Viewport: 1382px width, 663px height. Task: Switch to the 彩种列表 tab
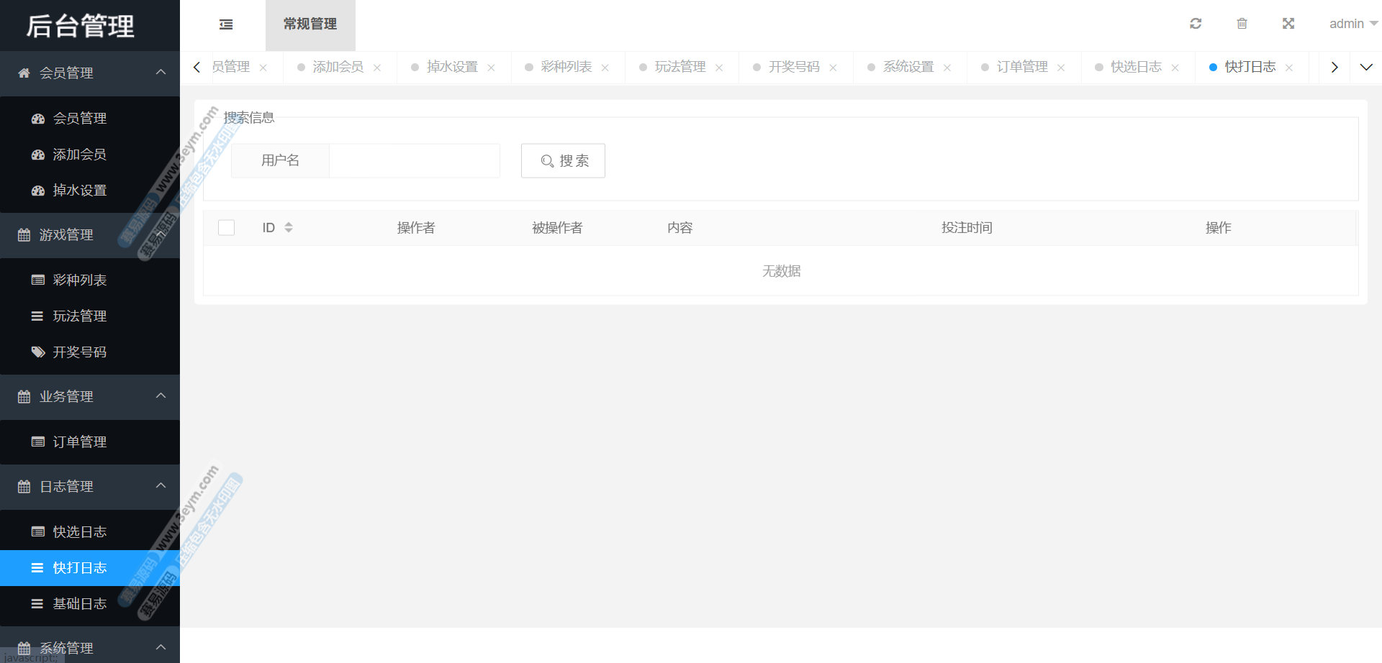pyautogui.click(x=566, y=67)
